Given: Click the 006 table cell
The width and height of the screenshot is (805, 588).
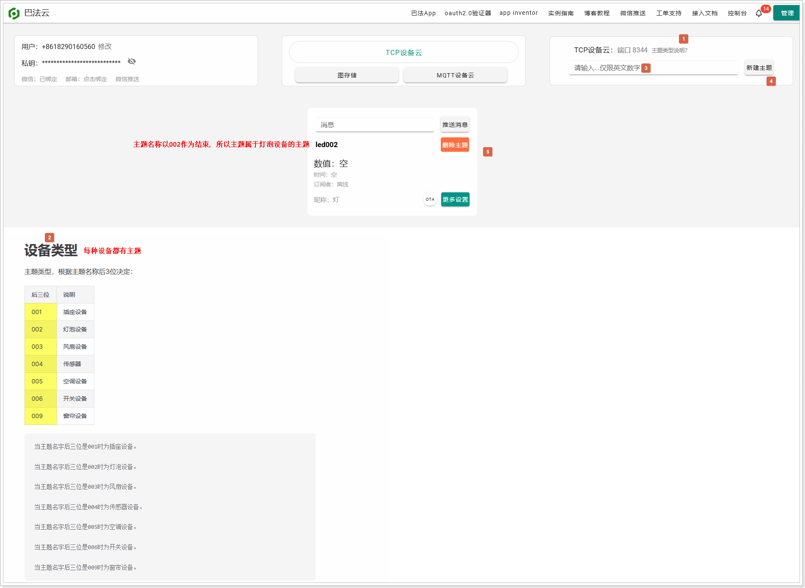Looking at the screenshot, I should coord(41,399).
